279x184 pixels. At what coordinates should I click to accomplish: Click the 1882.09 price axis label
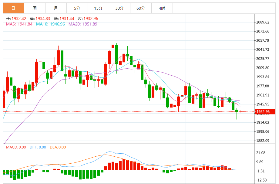pyautogui.click(x=263, y=141)
